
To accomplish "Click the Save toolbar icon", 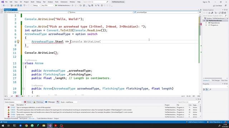I will point(18,5).
